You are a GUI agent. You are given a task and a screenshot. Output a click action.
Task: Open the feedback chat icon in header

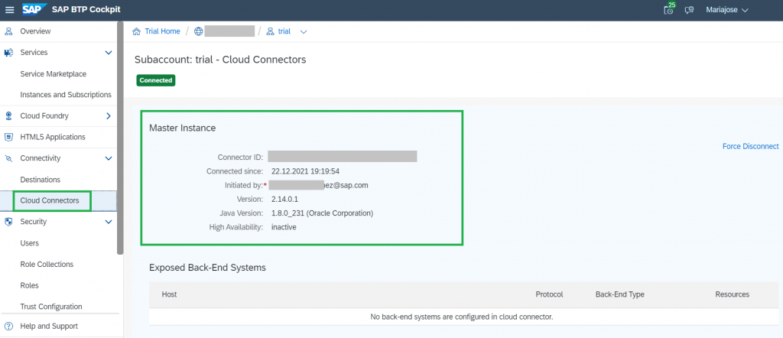690,10
